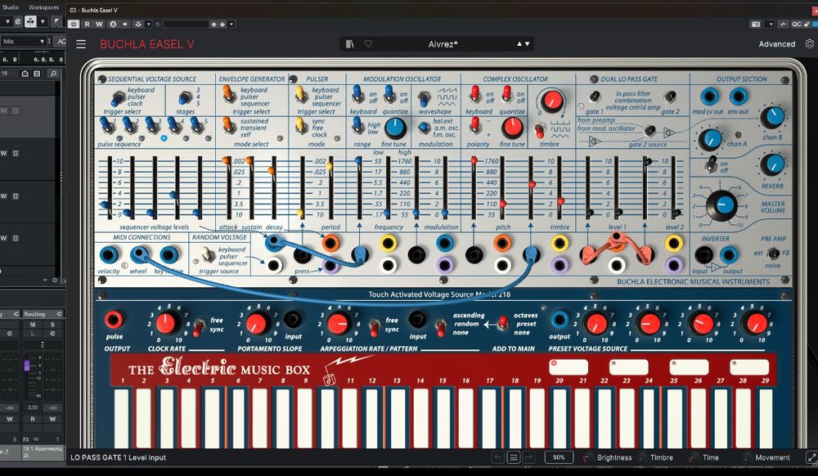Image resolution: width=818 pixels, height=476 pixels.
Task: Click the mixer channel M mute button
Action: [33, 324]
